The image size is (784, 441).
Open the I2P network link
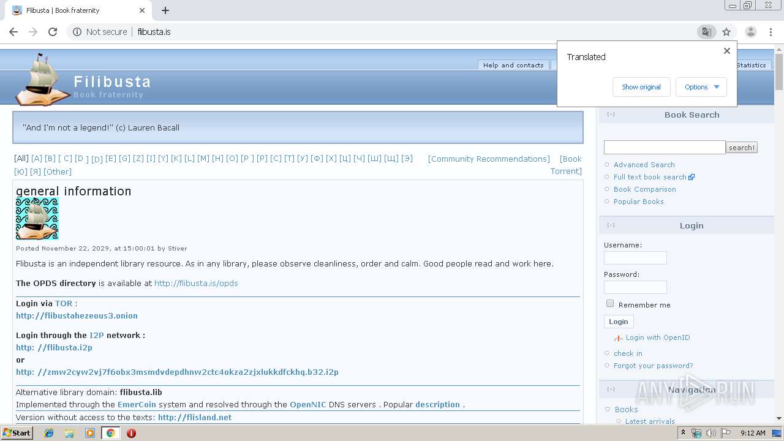(97, 335)
